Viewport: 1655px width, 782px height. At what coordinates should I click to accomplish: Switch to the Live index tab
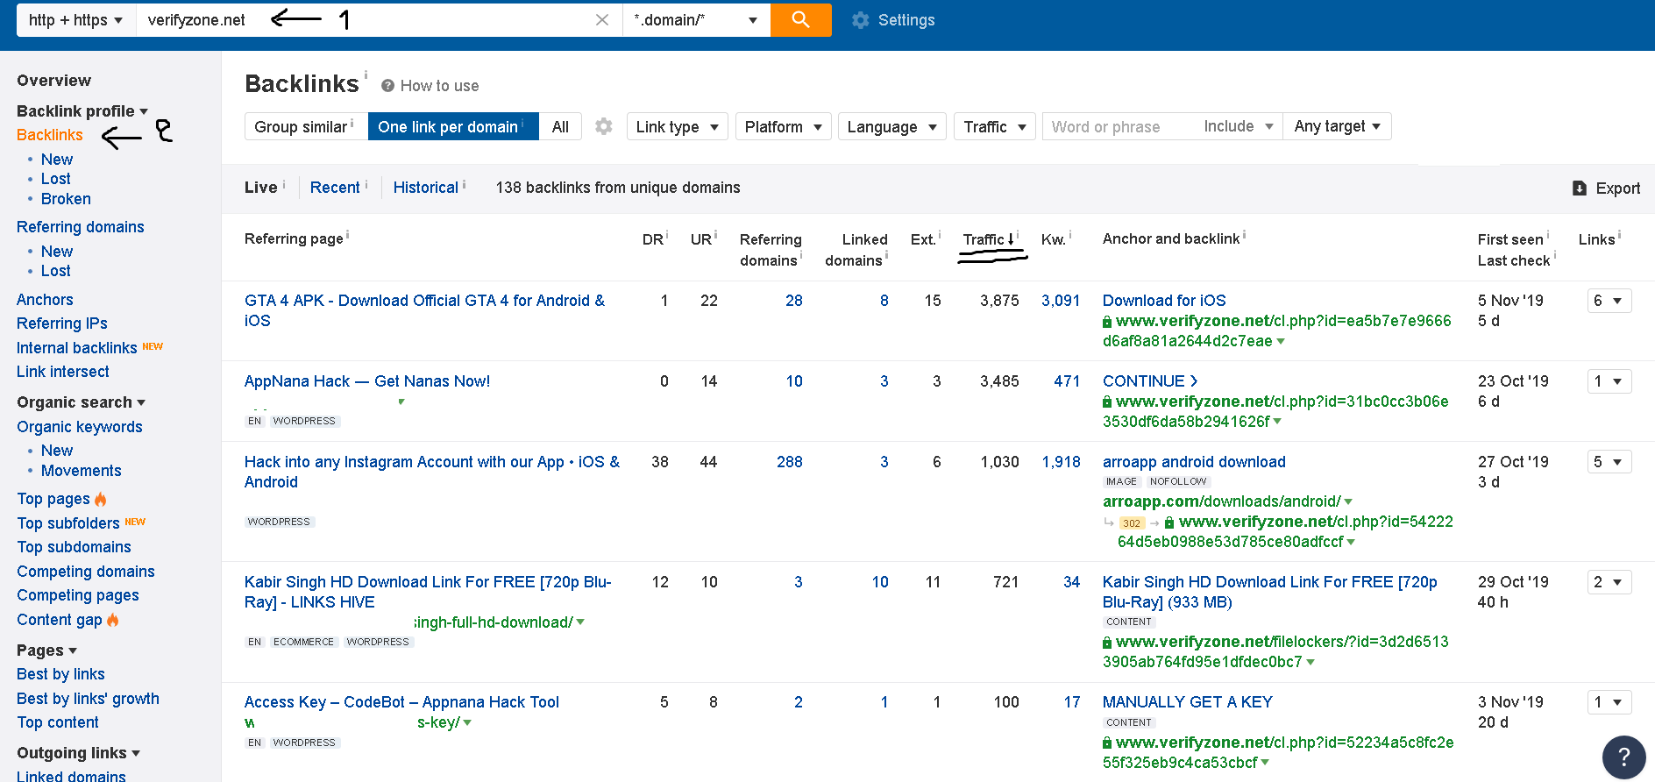pos(261,188)
